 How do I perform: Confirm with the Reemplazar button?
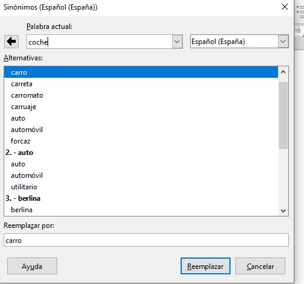click(205, 266)
